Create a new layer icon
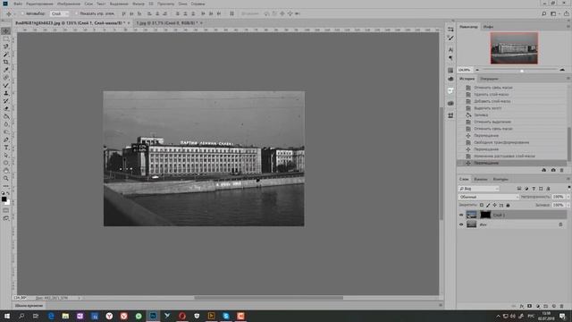 554,306
